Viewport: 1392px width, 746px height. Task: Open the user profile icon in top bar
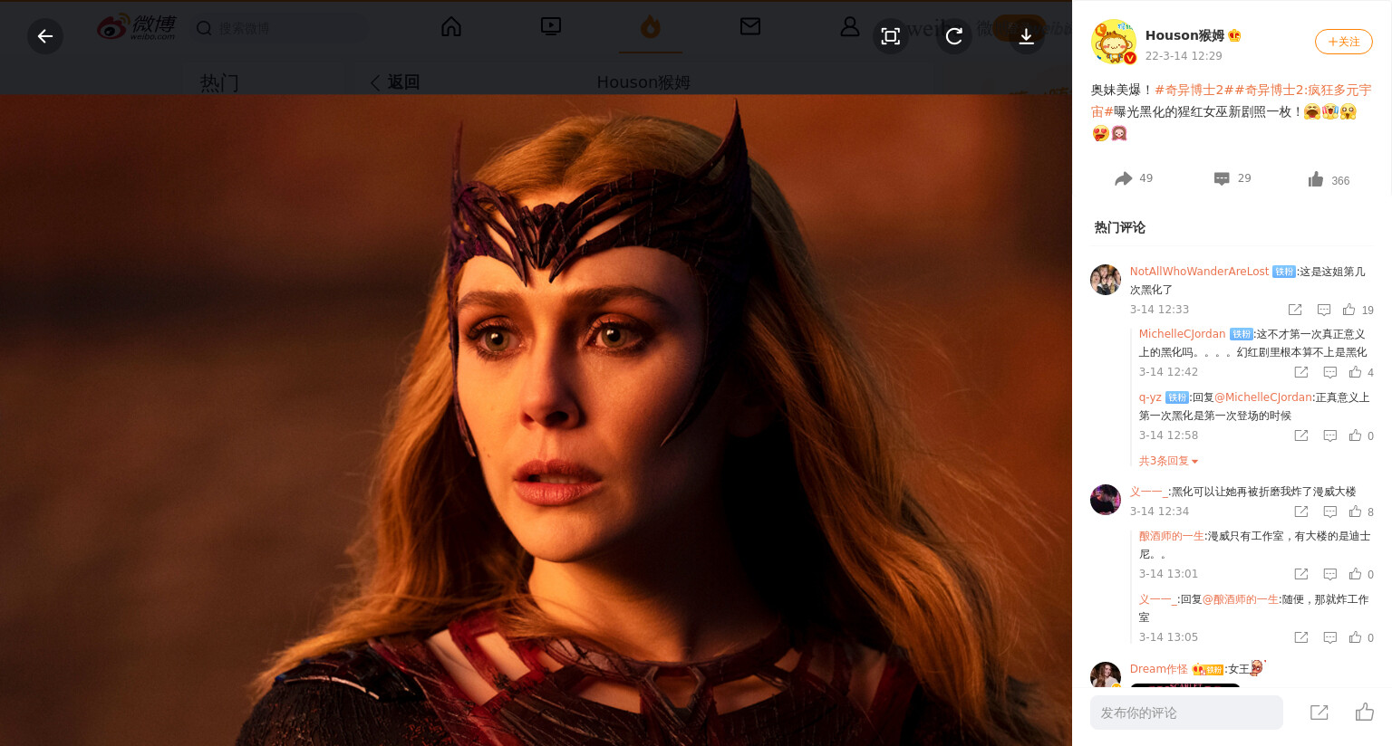tap(850, 27)
